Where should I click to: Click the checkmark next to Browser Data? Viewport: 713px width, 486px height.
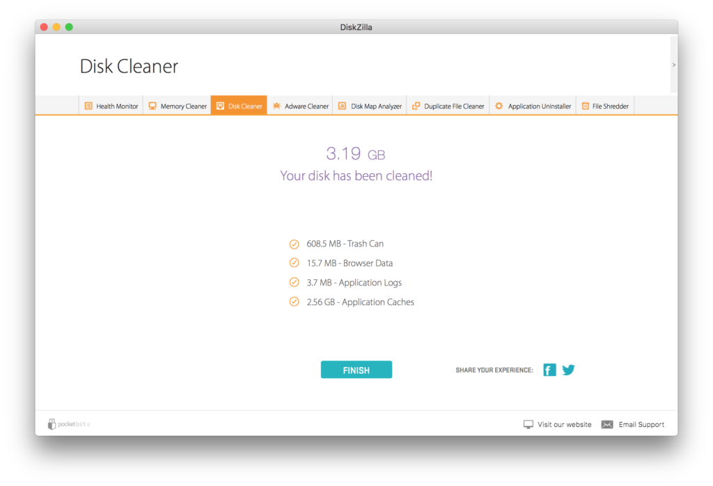[295, 262]
